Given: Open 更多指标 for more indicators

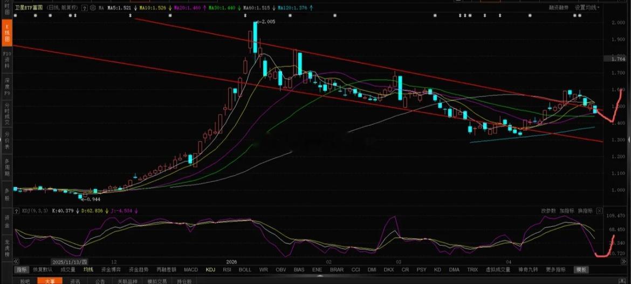Looking at the screenshot, I should click(x=555, y=269).
